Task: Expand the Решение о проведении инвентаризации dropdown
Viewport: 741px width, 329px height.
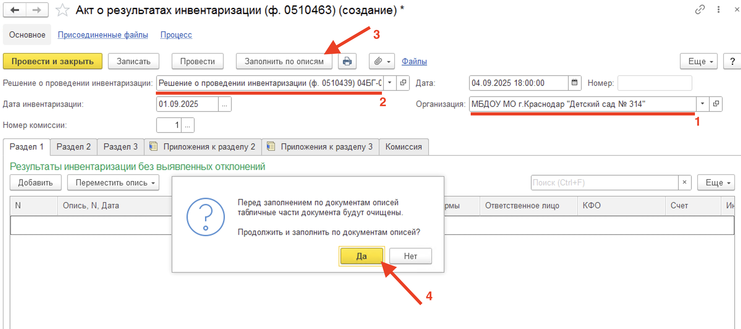Action: (390, 83)
